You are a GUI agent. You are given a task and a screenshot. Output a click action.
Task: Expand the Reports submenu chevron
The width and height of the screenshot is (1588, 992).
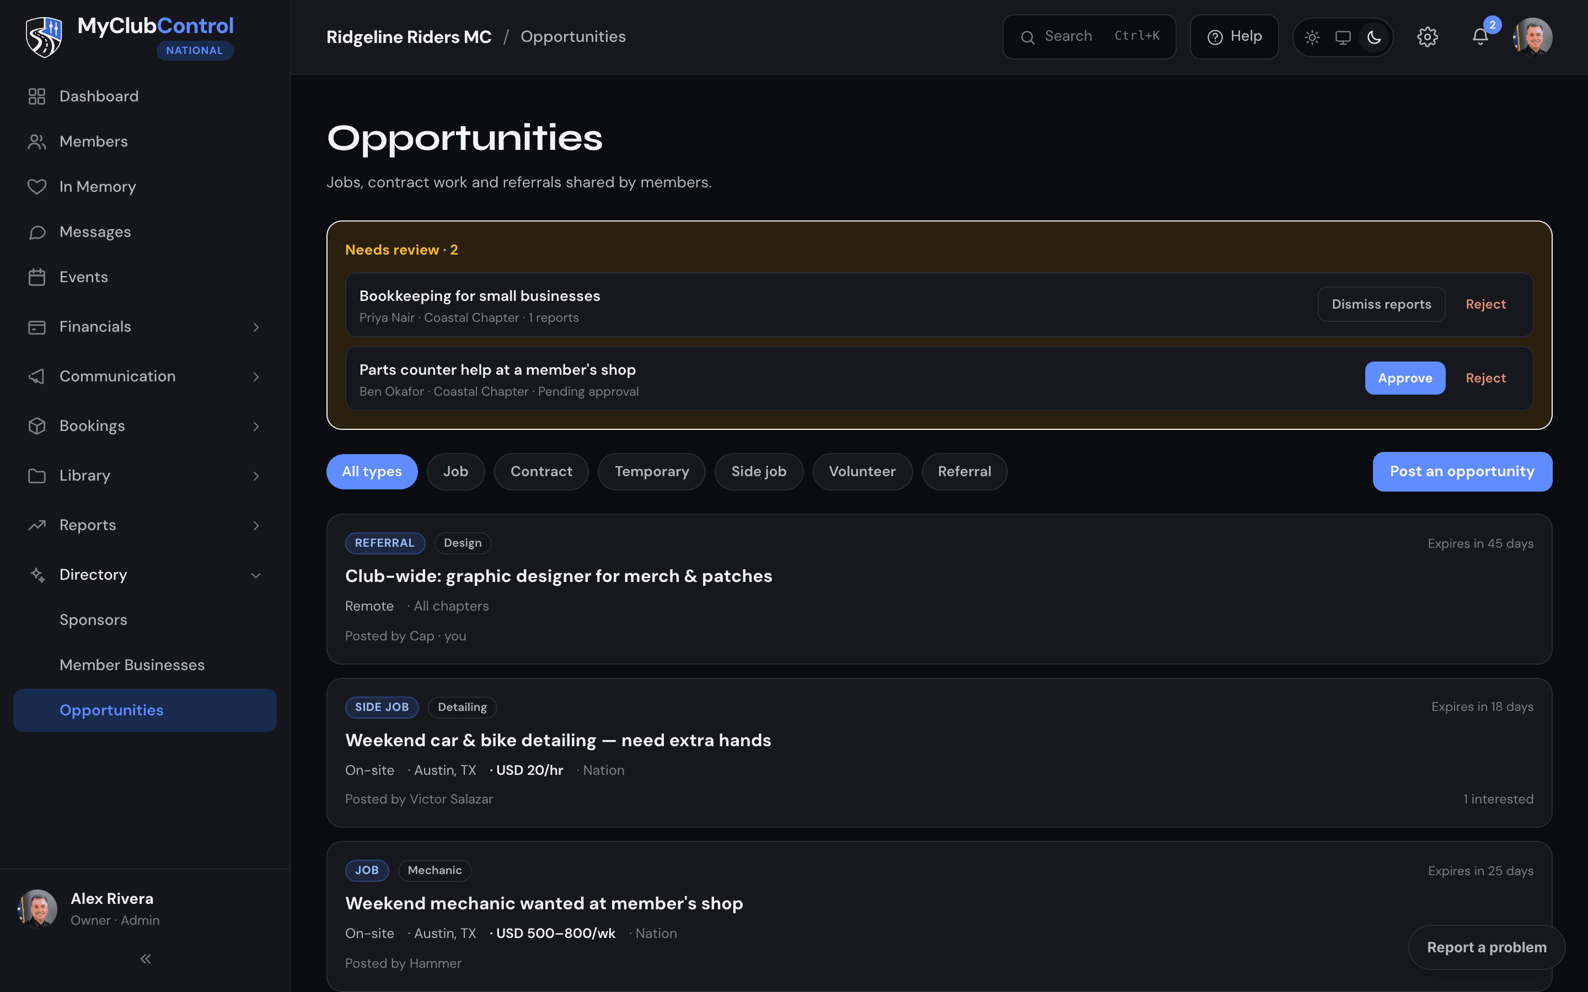click(x=256, y=525)
